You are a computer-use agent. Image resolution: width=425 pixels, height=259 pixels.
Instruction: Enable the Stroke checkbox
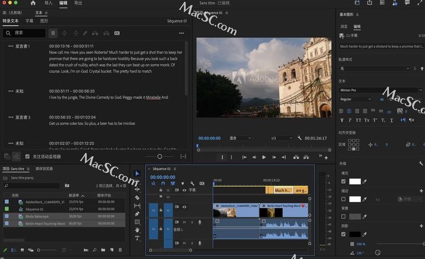343,199
